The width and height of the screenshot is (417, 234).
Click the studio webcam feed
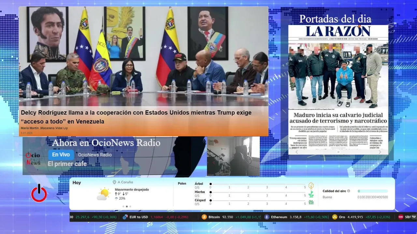tap(233, 156)
